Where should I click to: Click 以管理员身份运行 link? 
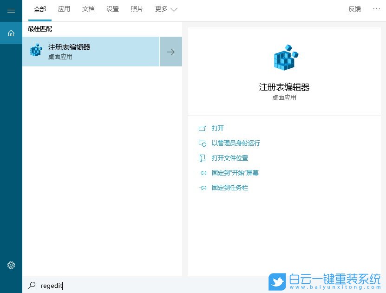(x=236, y=143)
